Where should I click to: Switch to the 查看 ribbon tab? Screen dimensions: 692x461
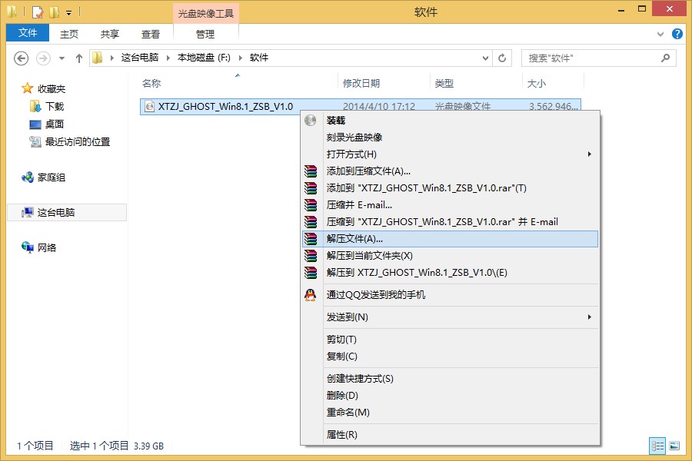[x=151, y=33]
